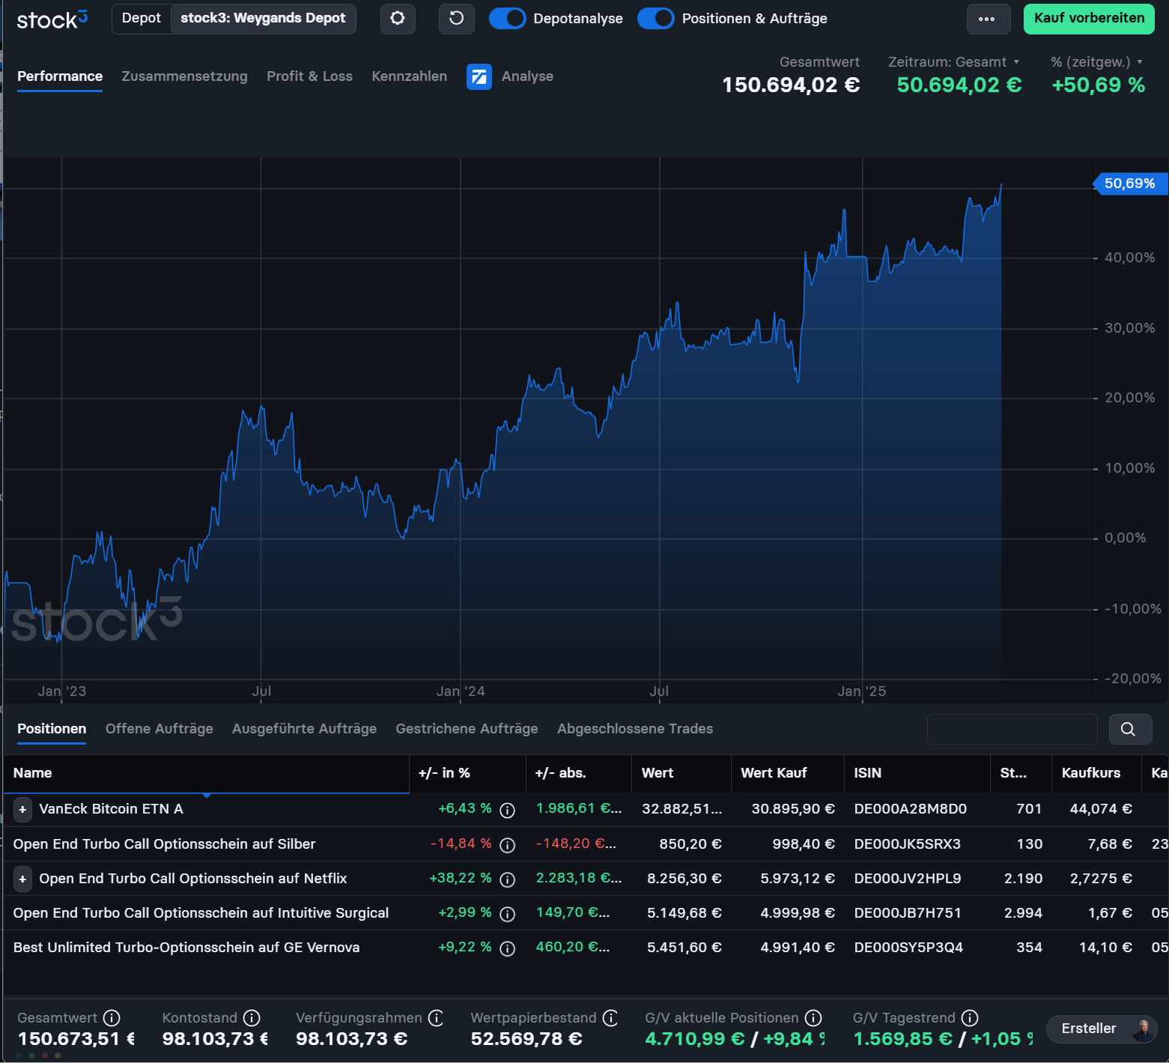Sort by the +/- abs. column header
The image size is (1169, 1063).
coord(578,773)
